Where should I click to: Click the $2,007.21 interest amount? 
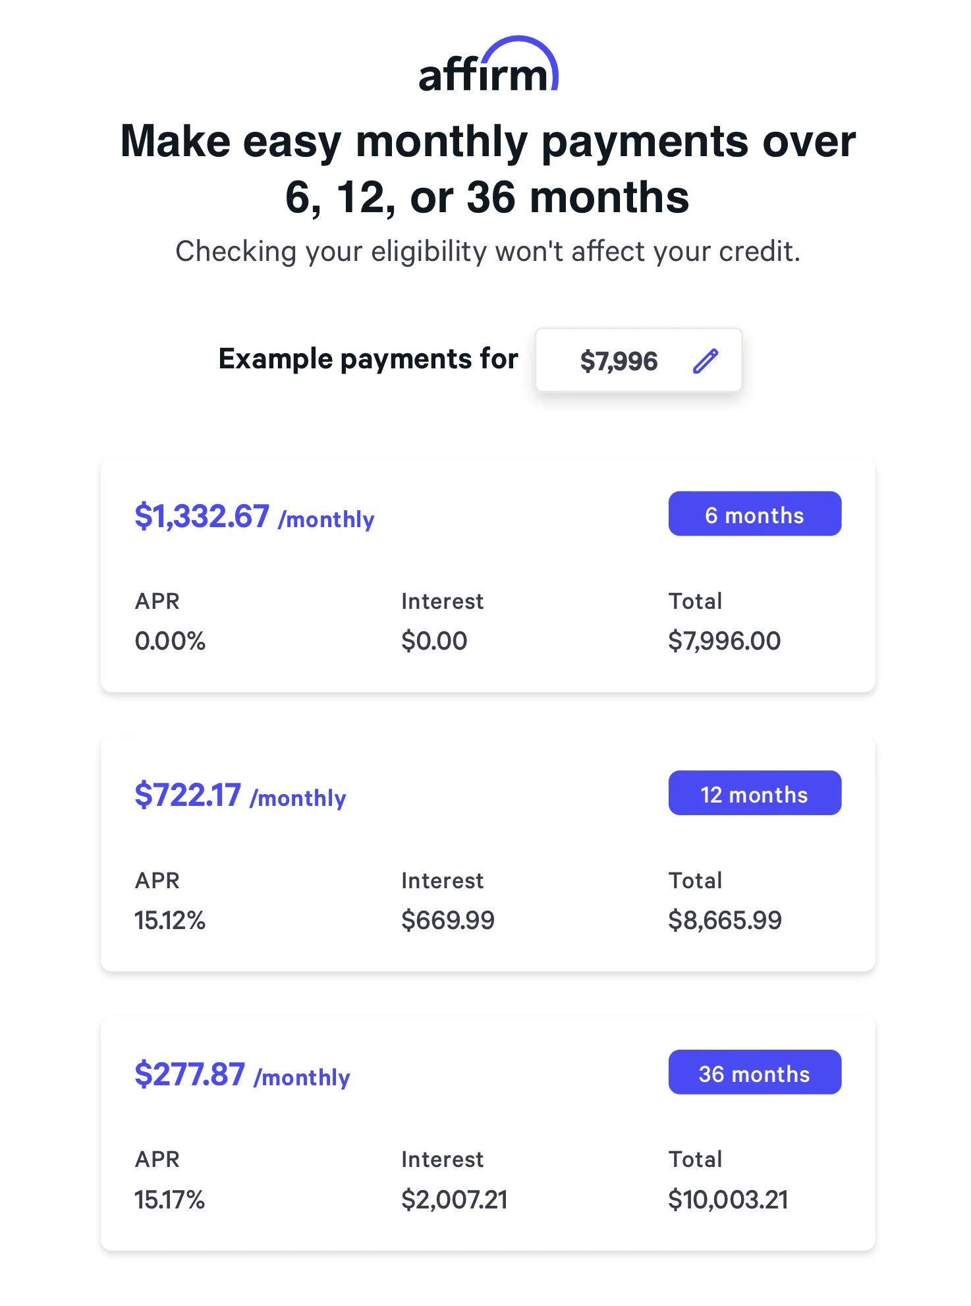455,1199
